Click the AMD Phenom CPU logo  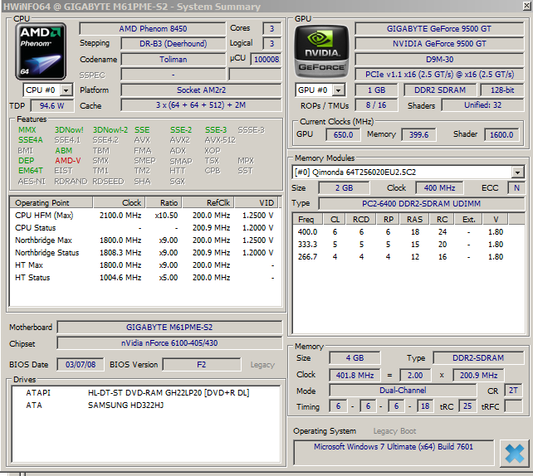[41, 51]
